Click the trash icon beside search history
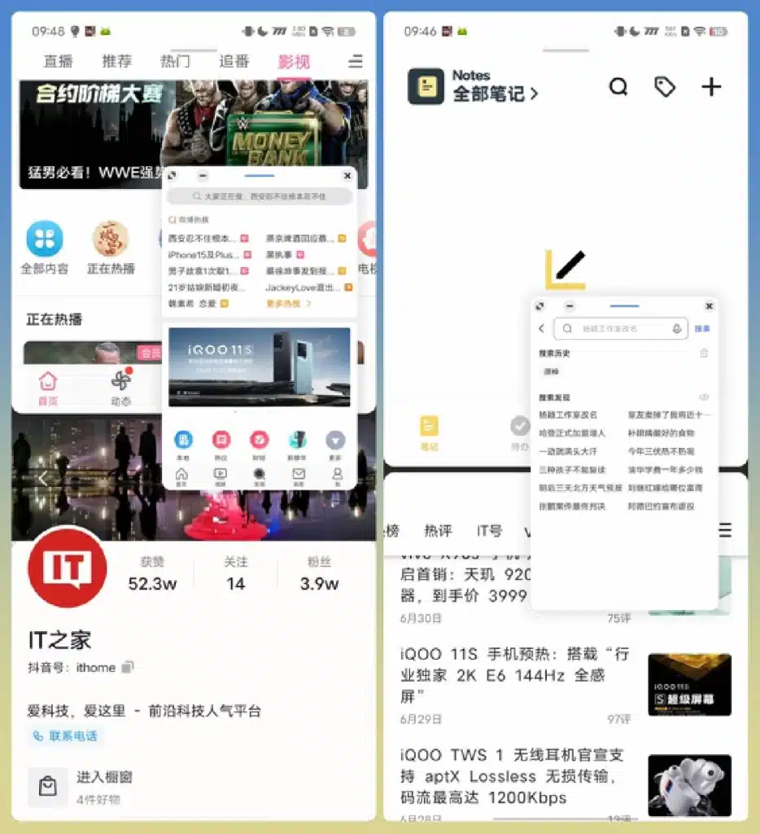 pyautogui.click(x=704, y=353)
